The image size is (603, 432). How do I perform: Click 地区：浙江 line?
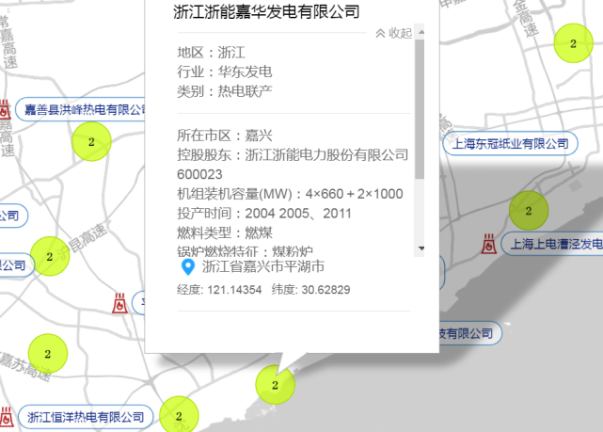click(x=211, y=53)
